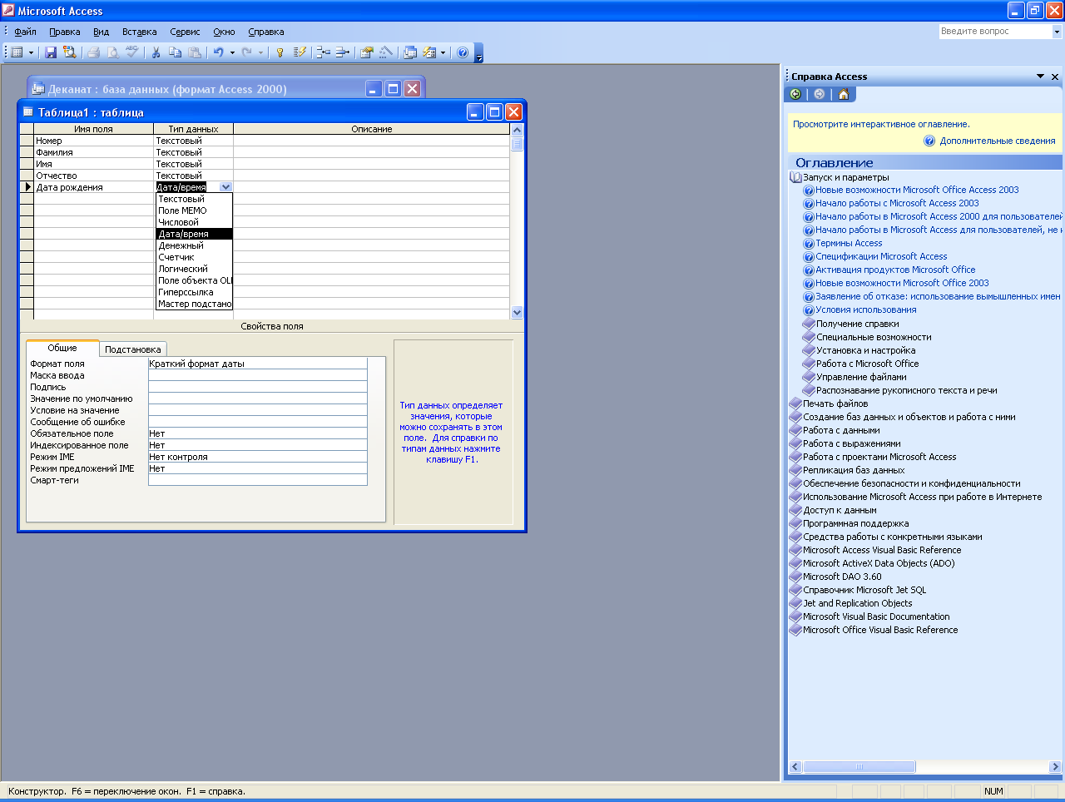
Task: Click the Print Preview icon
Action: 113,52
